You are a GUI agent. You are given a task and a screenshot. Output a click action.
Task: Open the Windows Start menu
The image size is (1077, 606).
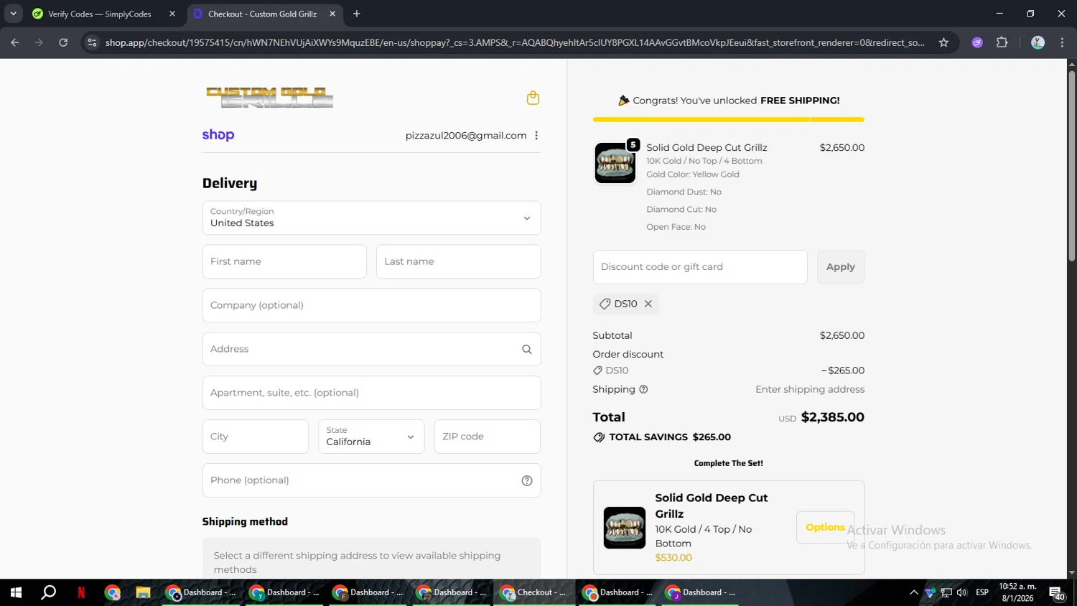(16, 593)
